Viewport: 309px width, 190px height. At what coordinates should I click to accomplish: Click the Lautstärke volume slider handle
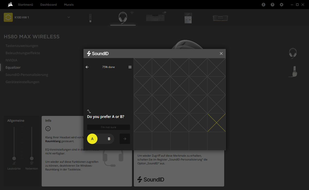coord(14,158)
